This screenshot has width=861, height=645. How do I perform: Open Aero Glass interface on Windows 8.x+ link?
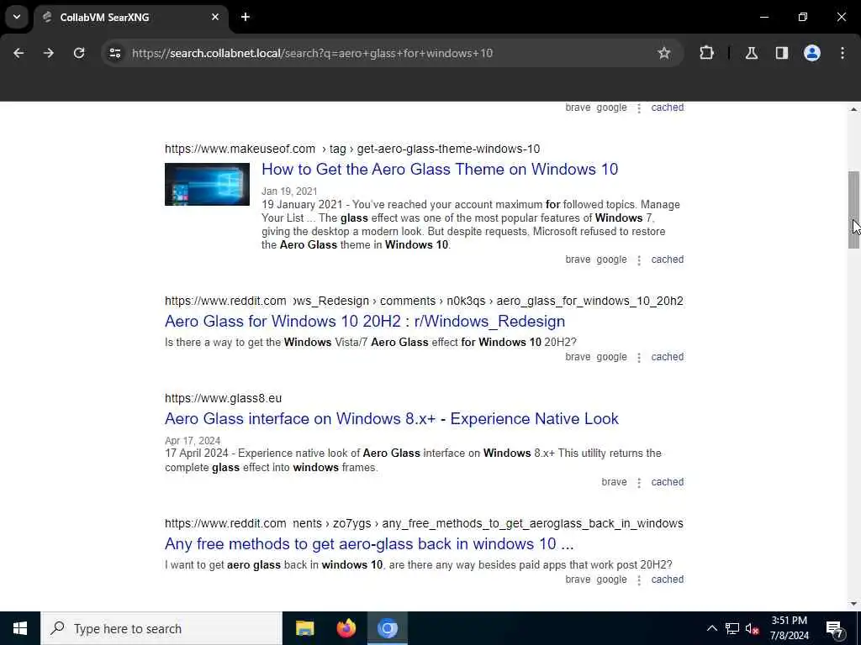pos(392,419)
